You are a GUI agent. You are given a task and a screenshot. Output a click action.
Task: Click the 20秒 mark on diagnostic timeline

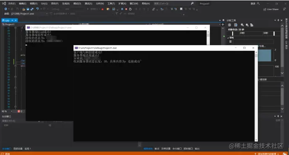click(242, 33)
